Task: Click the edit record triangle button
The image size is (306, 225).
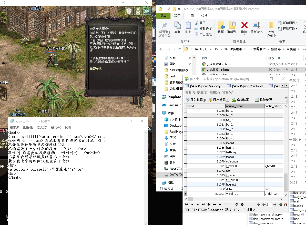Action: (220, 204)
